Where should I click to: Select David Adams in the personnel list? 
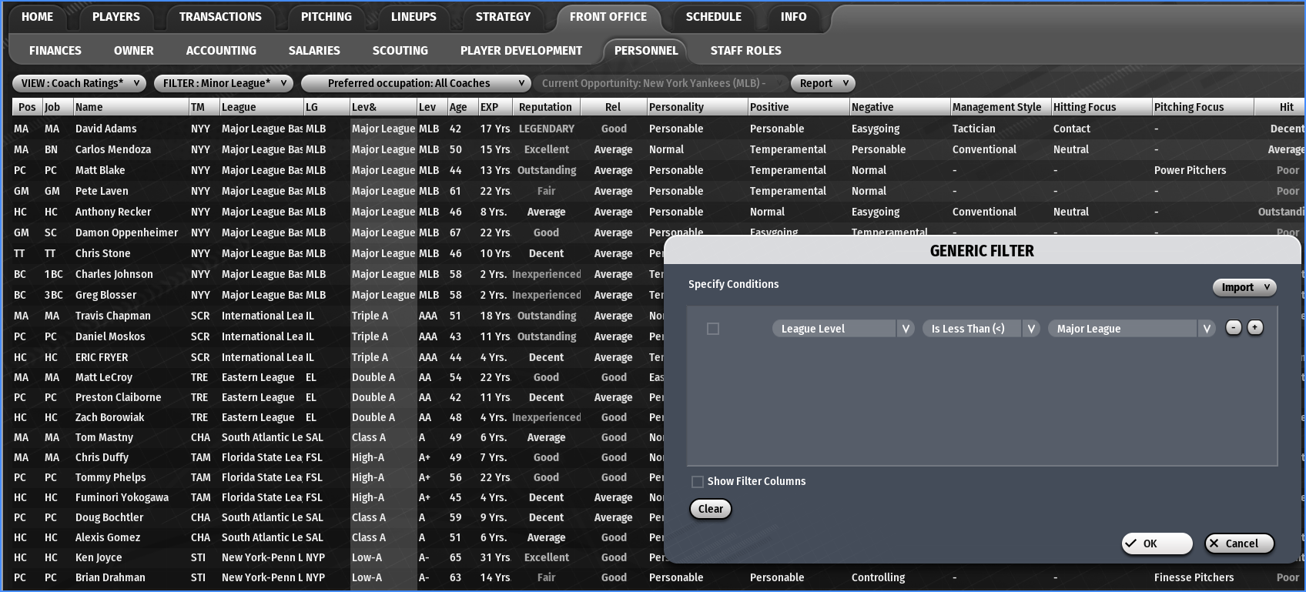coord(106,129)
